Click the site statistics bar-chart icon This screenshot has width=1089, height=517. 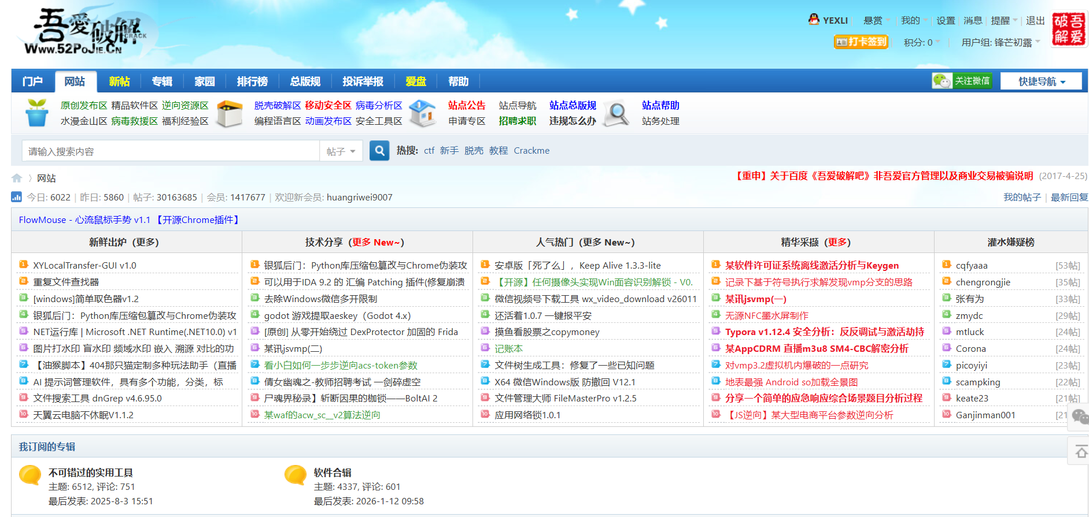17,197
